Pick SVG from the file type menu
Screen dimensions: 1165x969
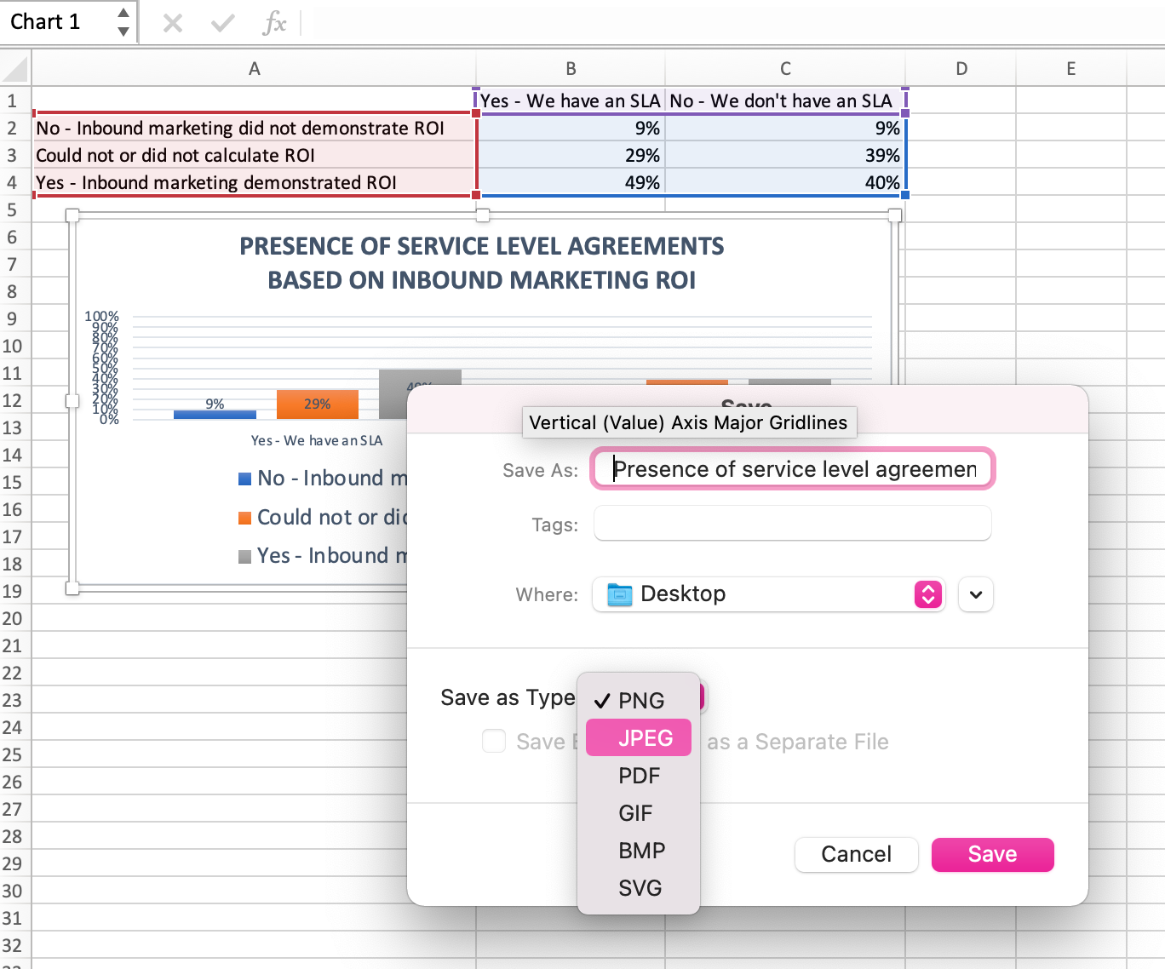click(639, 888)
